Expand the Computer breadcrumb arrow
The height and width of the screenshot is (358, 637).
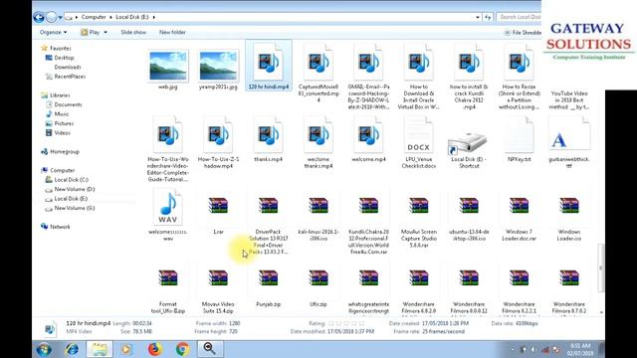[109, 17]
